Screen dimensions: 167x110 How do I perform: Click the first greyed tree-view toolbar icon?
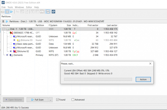32,12
